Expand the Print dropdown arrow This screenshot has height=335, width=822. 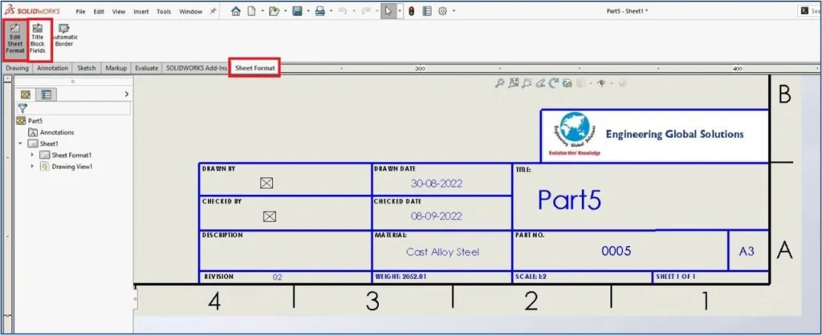[331, 11]
